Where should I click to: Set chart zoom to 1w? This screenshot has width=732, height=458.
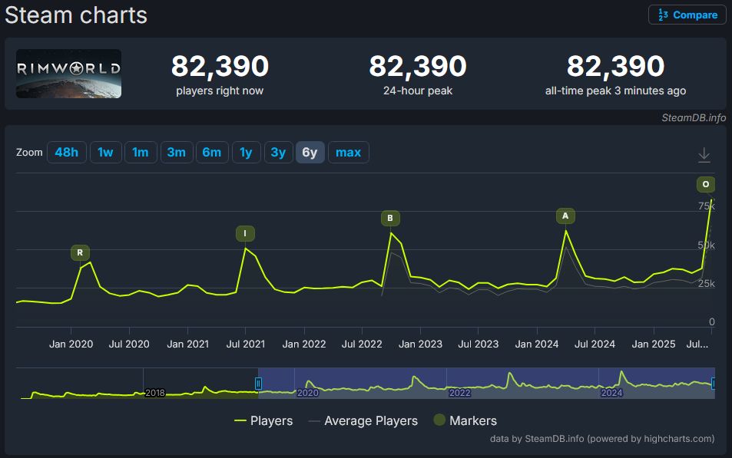point(105,153)
